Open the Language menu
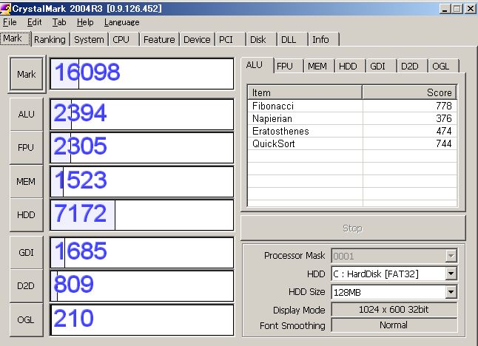478x346 pixels. click(x=121, y=22)
